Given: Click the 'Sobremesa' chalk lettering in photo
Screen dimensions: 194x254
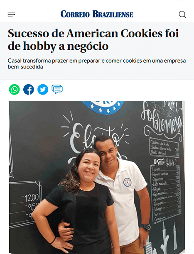Looking at the screenshot, I should point(162,121).
